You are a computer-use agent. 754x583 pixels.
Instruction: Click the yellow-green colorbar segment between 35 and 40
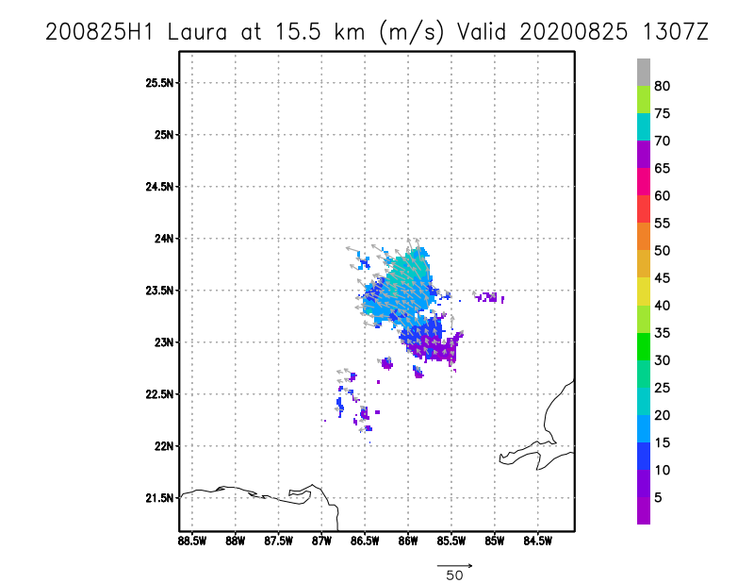point(644,319)
